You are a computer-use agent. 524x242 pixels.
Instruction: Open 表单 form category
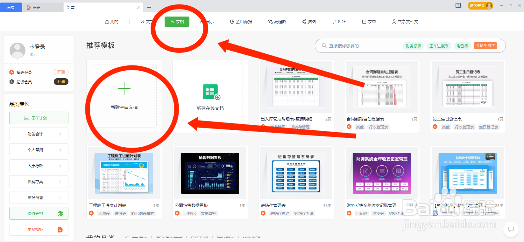pyautogui.click(x=369, y=22)
